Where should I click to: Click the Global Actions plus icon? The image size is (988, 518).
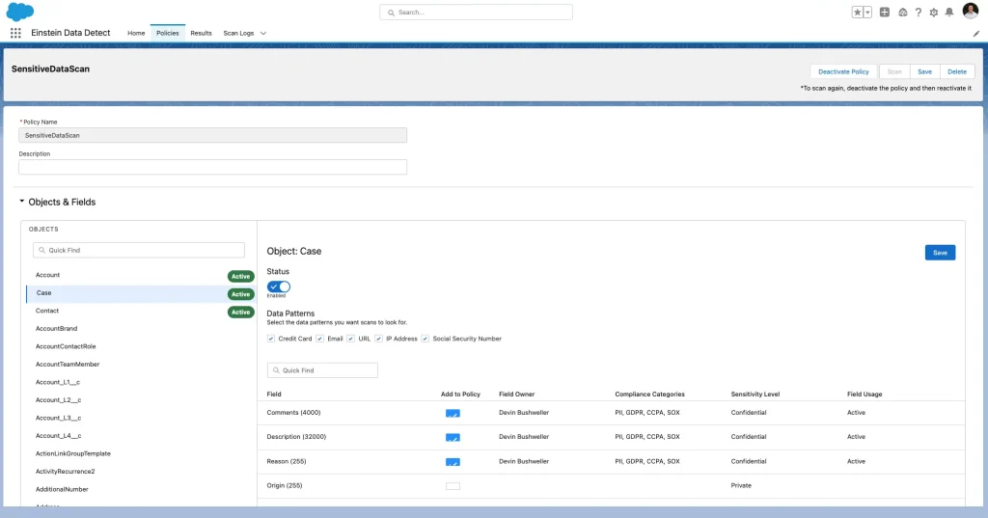coord(885,12)
